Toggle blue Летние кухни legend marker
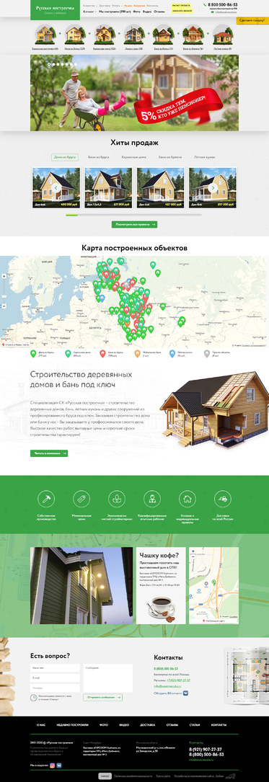 172,353
